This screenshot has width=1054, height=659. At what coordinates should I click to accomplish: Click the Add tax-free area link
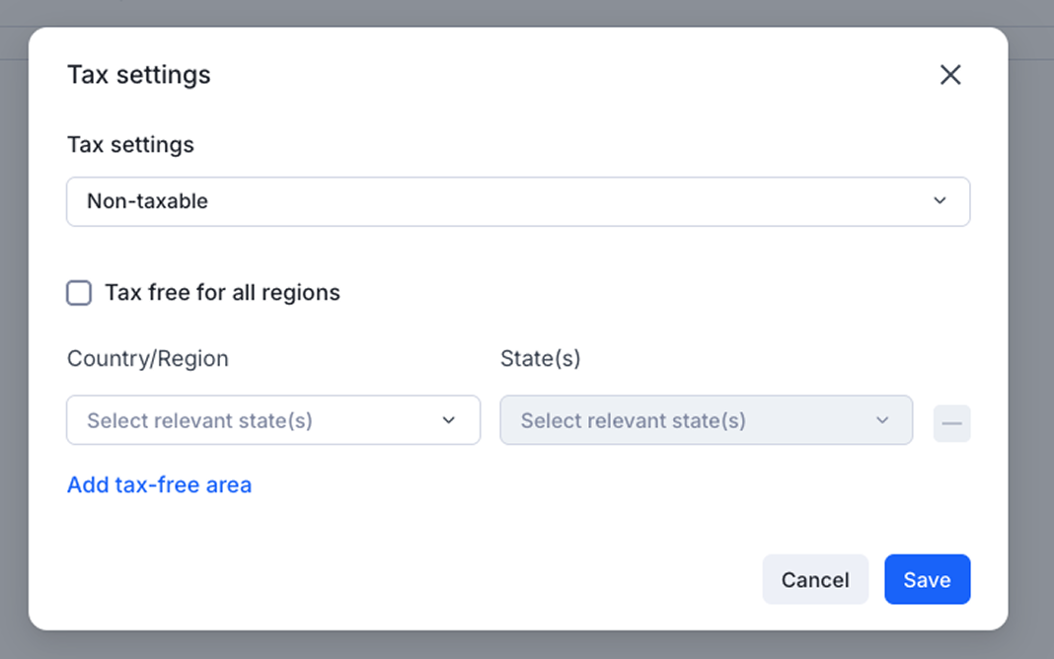[x=159, y=484]
